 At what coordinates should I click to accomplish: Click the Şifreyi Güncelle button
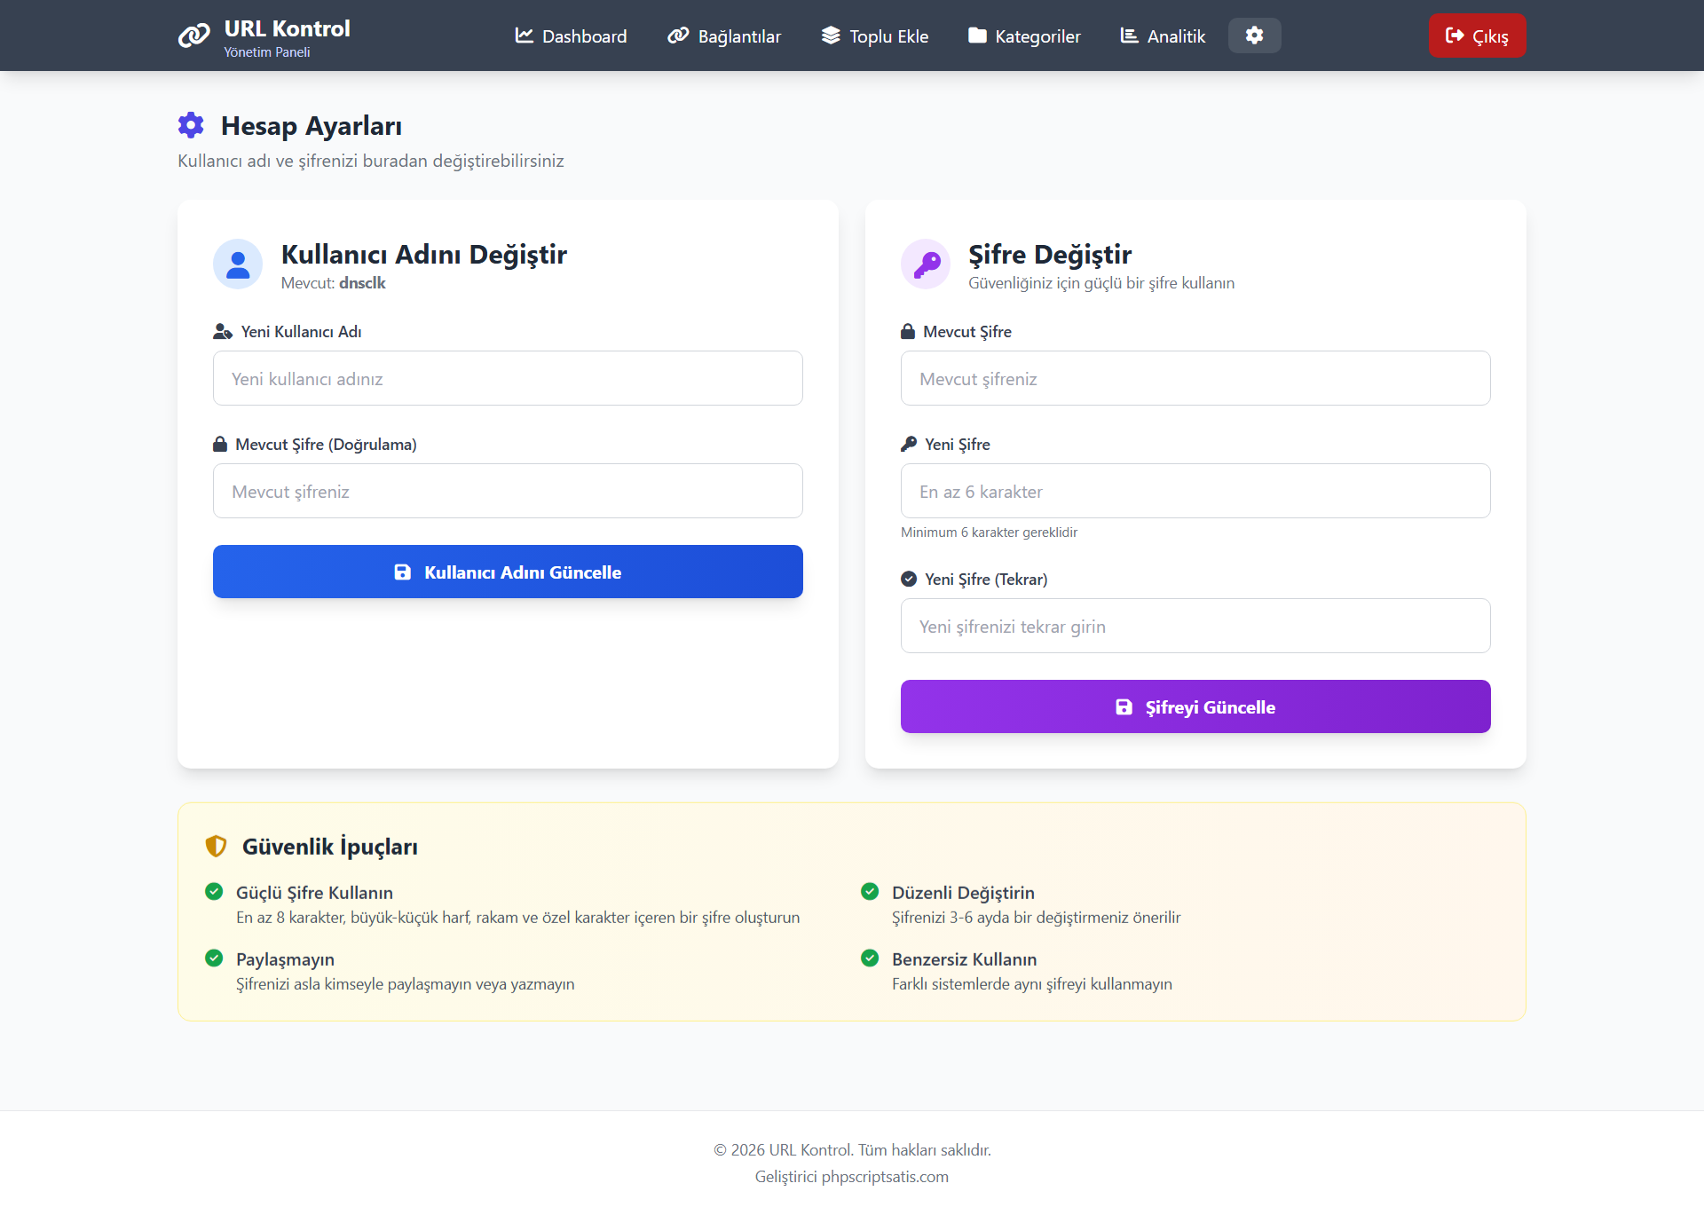[1195, 706]
